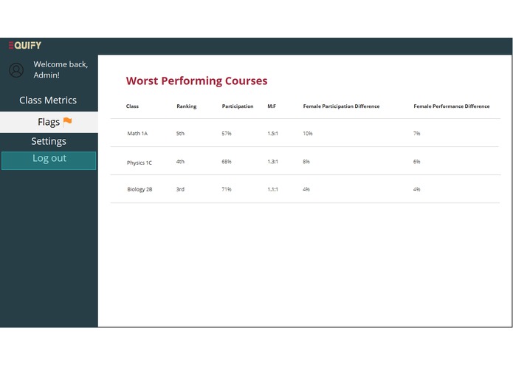
Task: Click the 'Welcome back, Admin!' greeting
Action: coord(61,69)
